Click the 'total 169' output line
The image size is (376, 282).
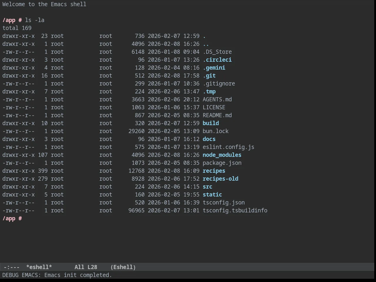point(17,28)
